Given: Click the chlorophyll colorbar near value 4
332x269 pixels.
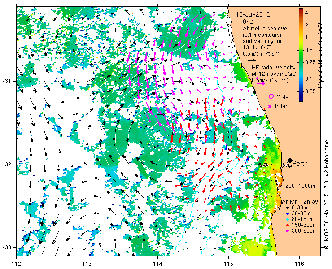Looking at the screenshot, I should [x=301, y=13].
